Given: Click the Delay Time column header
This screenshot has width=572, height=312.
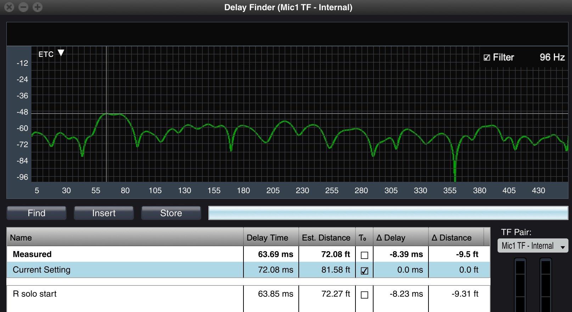Looking at the screenshot, I should tap(271, 237).
